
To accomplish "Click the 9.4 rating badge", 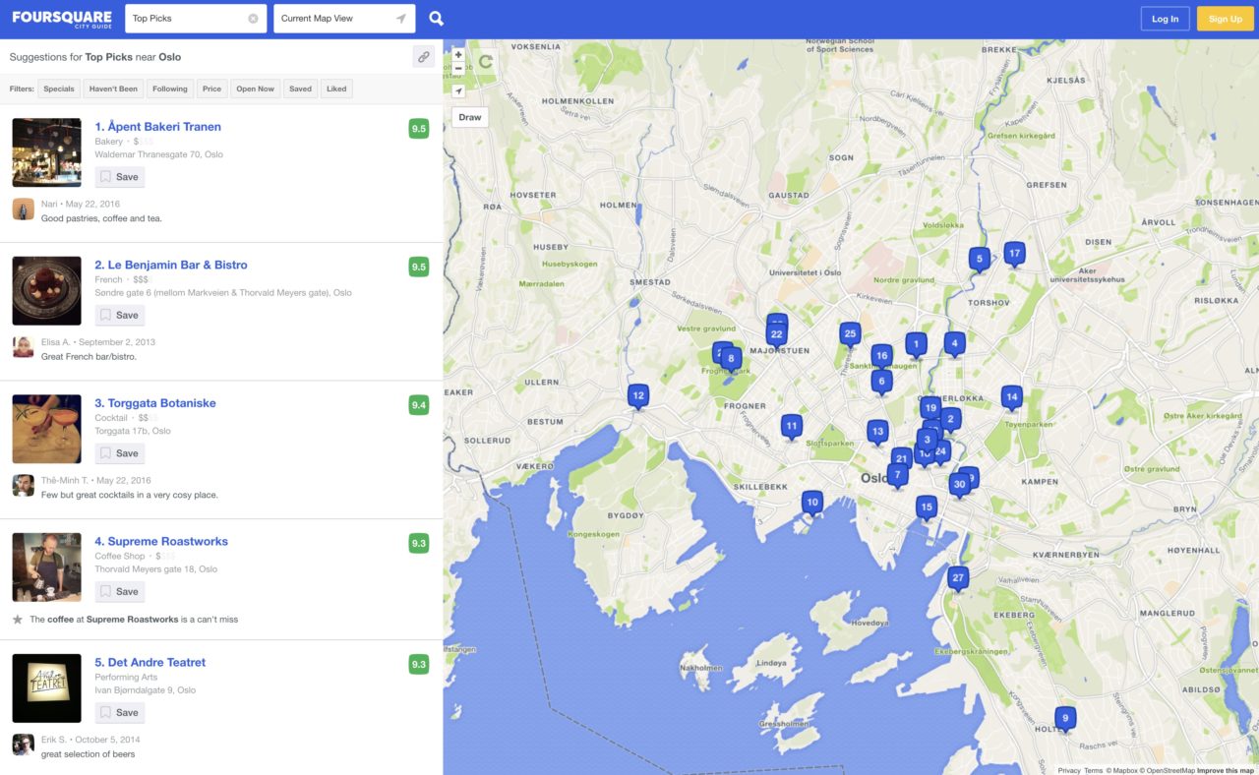I will pyautogui.click(x=419, y=405).
